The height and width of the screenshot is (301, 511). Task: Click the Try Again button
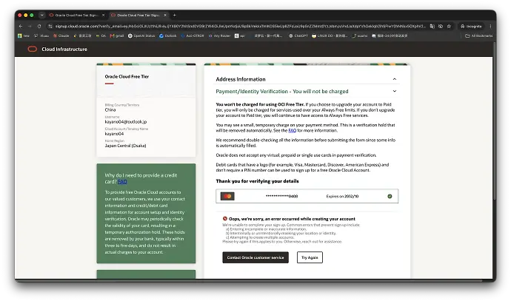point(310,257)
